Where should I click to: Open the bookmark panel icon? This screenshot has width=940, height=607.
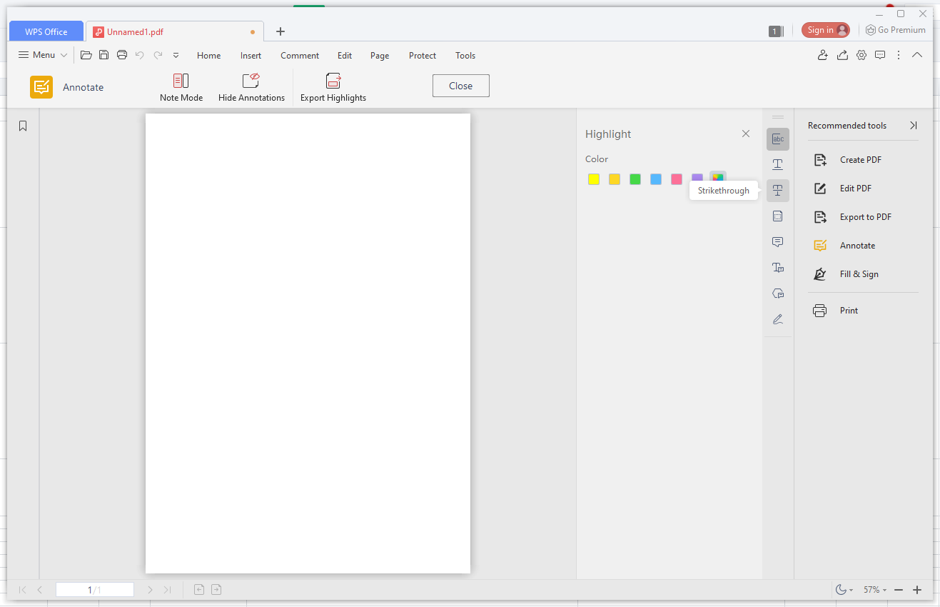(23, 126)
